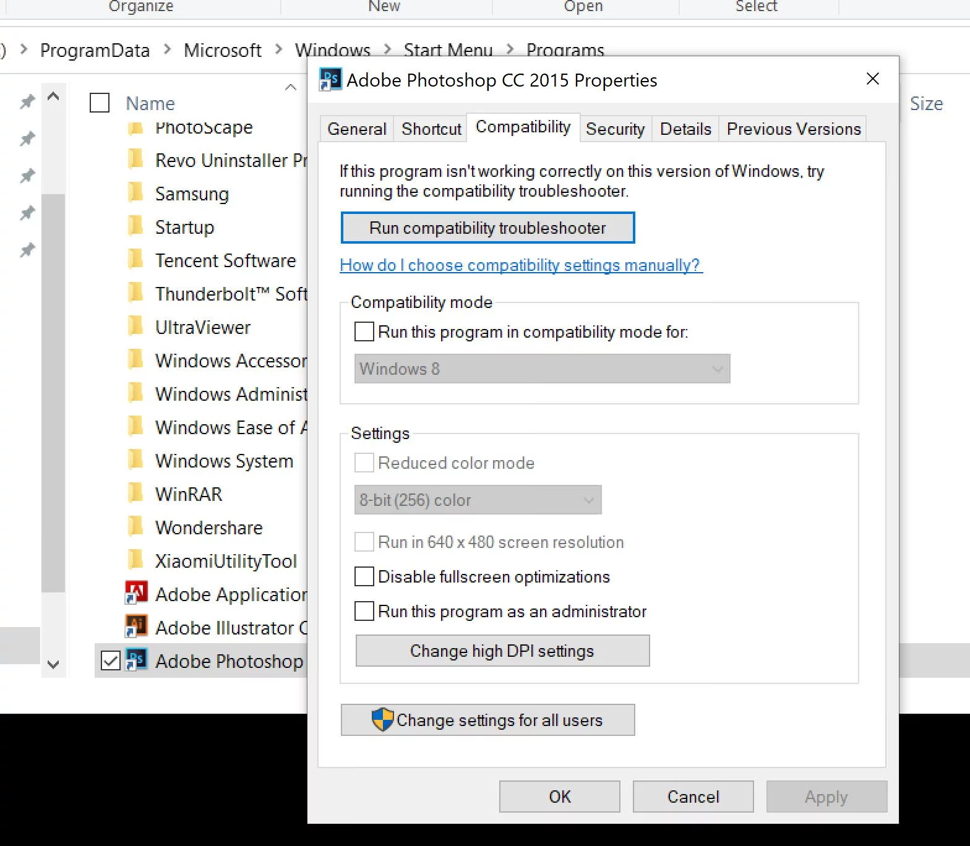
Task: Click the WinRAR folder icon
Action: 136,493
